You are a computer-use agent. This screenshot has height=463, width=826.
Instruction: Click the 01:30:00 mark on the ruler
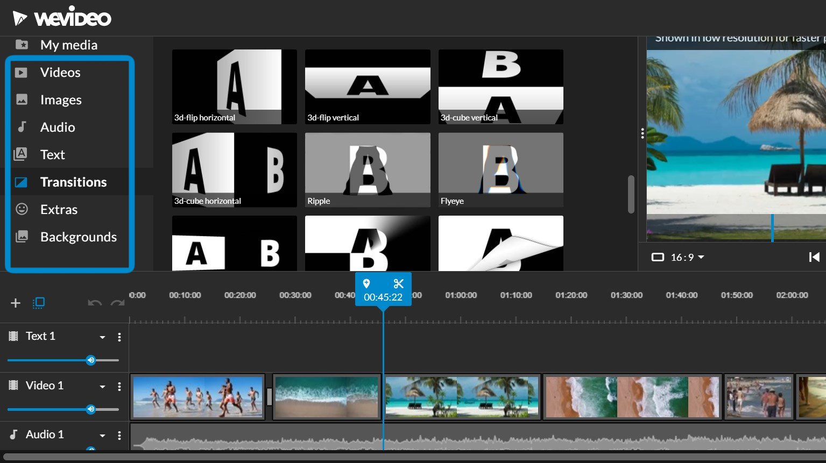click(x=627, y=295)
